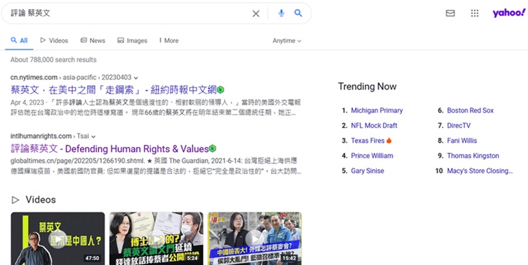528x265 pixels.
Task: Switch to the News tab
Action: tap(92, 40)
